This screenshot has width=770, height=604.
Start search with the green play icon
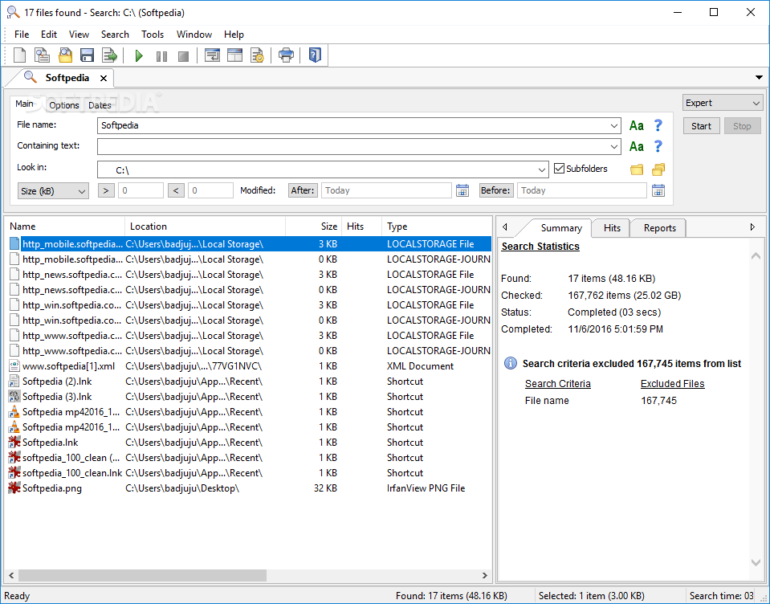[139, 55]
